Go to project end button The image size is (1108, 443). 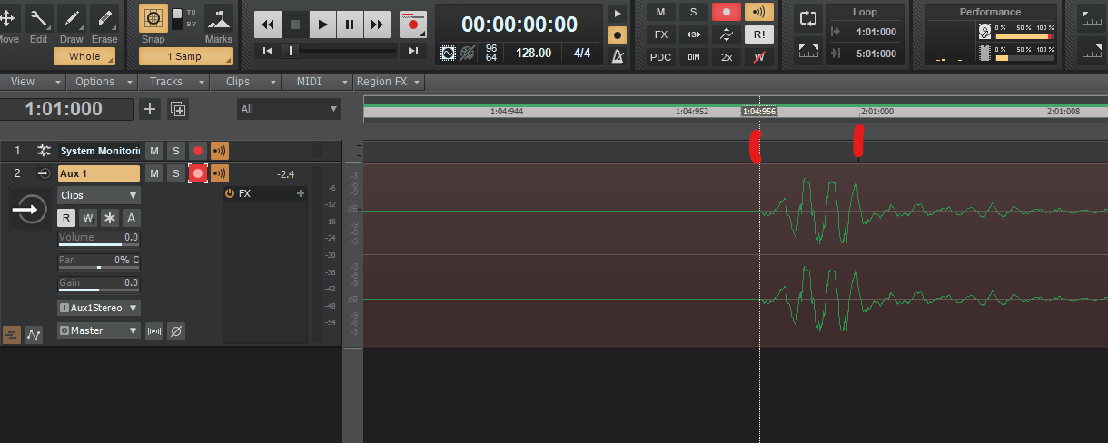tap(413, 51)
